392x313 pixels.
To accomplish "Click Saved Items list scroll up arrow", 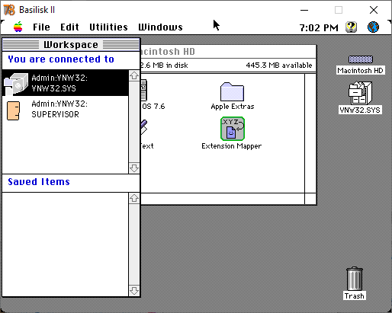I will coord(134,198).
